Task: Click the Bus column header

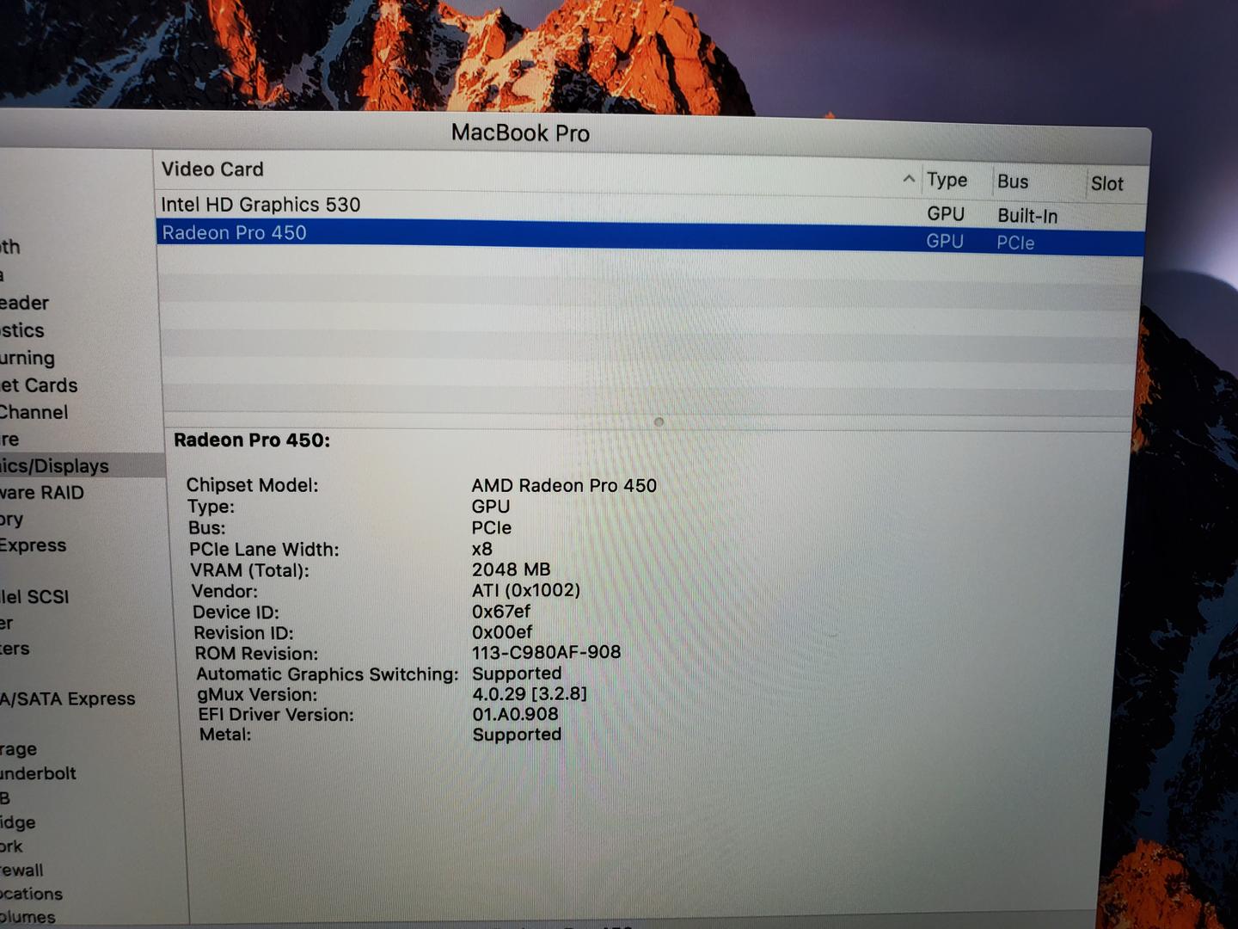Action: click(1013, 181)
